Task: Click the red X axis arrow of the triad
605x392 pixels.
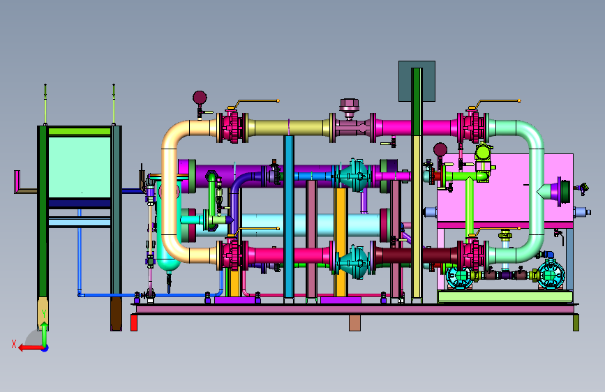Action: pyautogui.click(x=31, y=348)
